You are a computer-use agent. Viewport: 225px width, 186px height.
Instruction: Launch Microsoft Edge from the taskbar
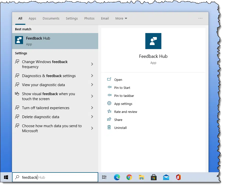[x=117, y=177]
